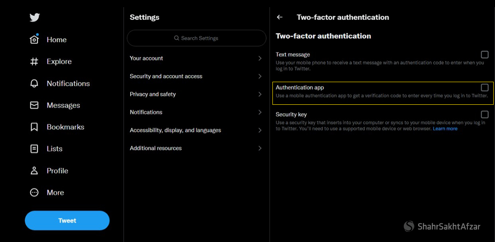Check the Security key checkbox

click(x=484, y=114)
